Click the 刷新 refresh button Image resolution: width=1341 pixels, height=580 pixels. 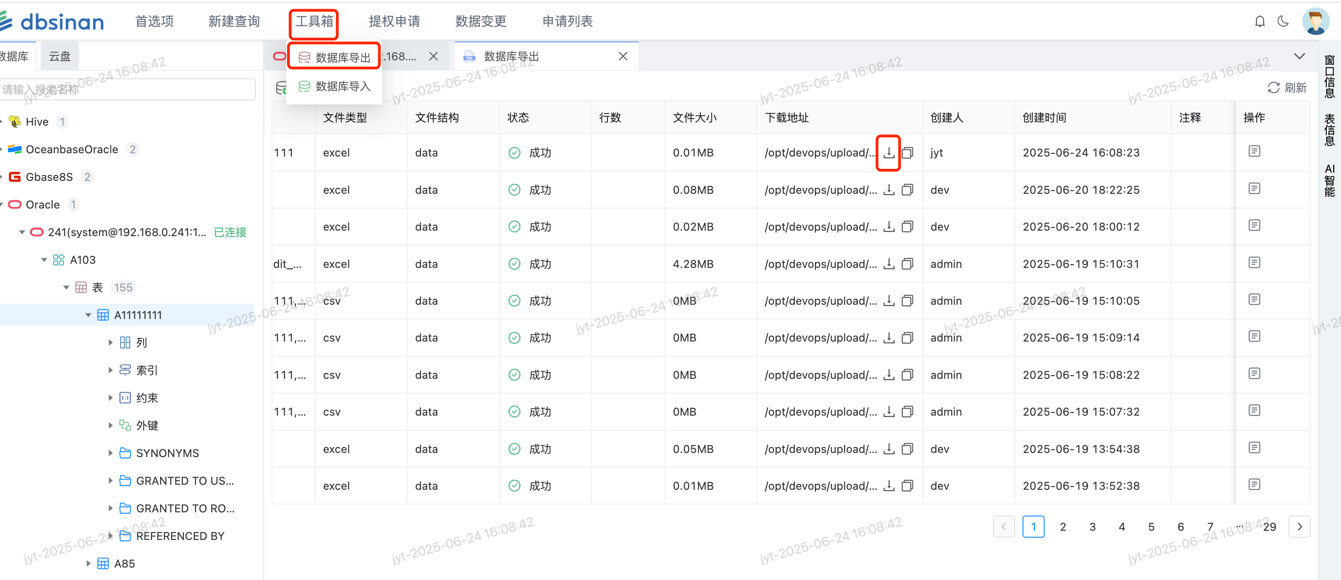point(1287,87)
